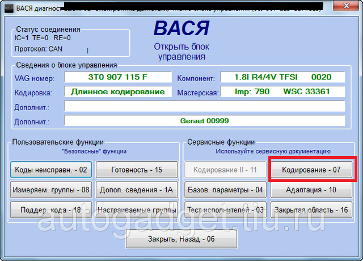Click Закрыть, Назад - 06 button
Screen dimensions: 363x261
(181, 239)
